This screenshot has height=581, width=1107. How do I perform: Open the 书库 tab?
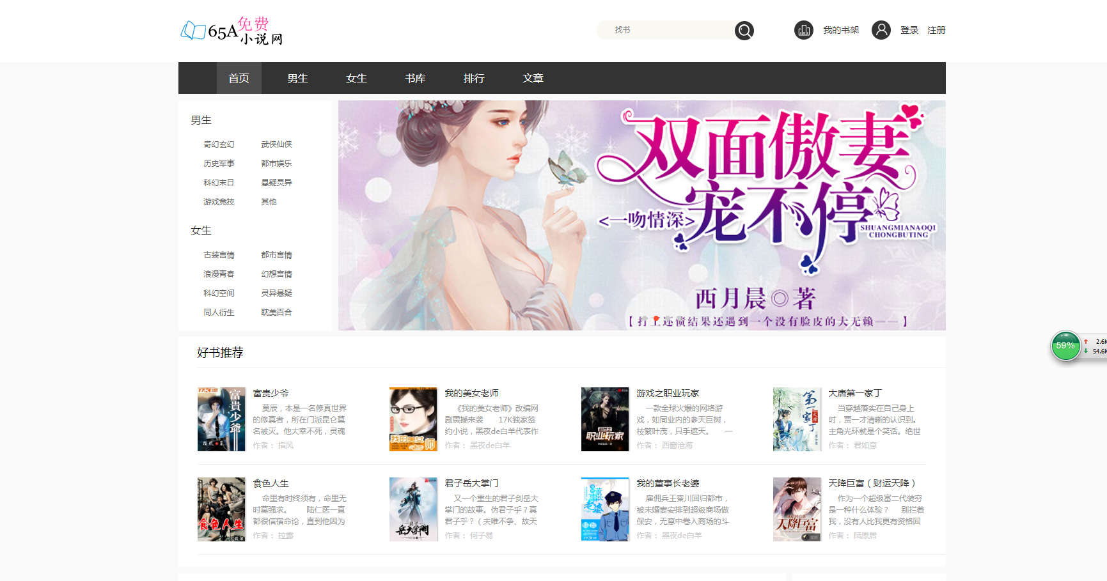point(414,78)
